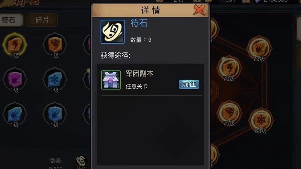Select the orange lightning rune stone level 1
The height and width of the screenshot is (169, 301).
(15, 44)
